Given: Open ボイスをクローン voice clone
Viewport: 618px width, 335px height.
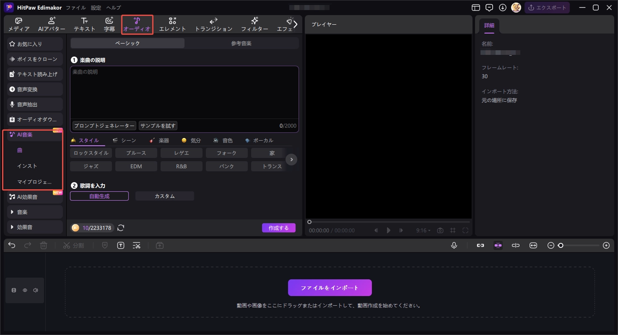Looking at the screenshot, I should [35, 59].
